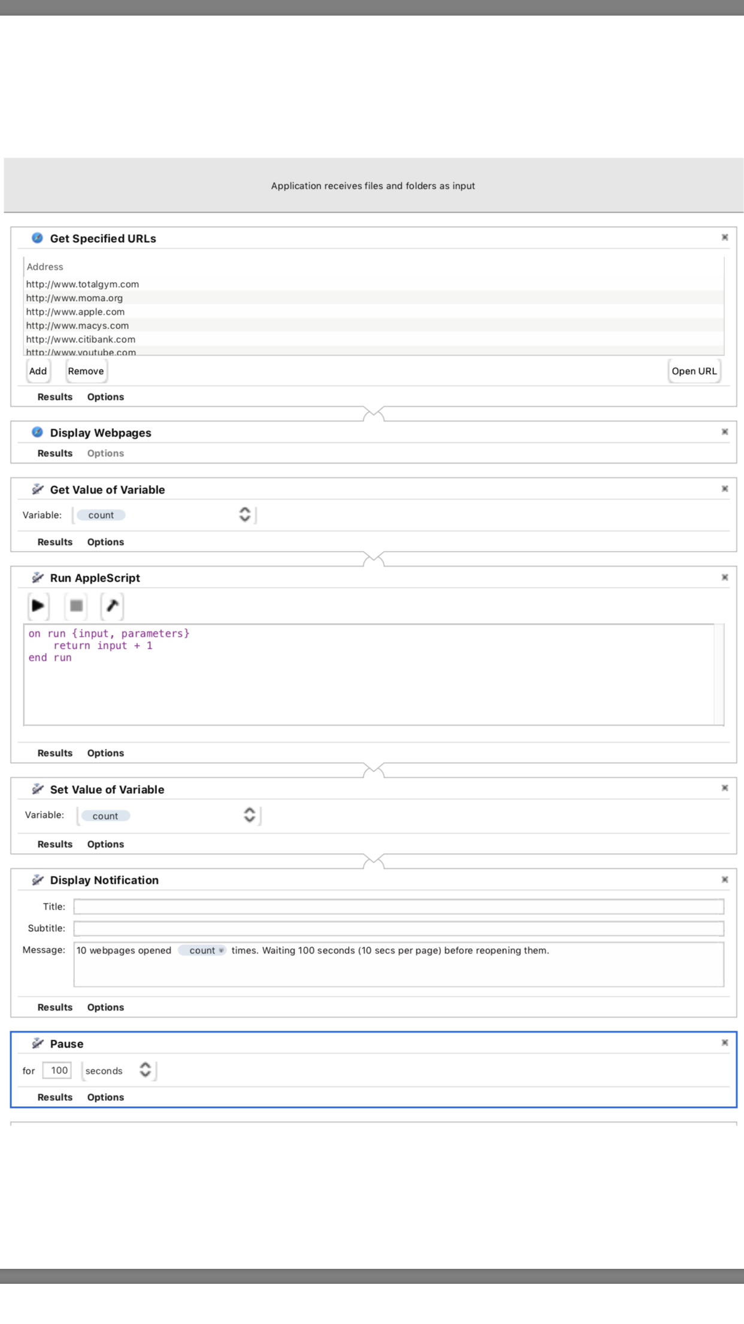Compile the AppleScript using the hammer icon
The width and height of the screenshot is (744, 1324).
112,606
